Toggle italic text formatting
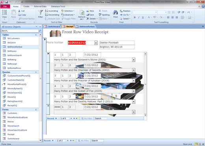The height and width of the screenshot is (146, 205). click(x=139, y=17)
